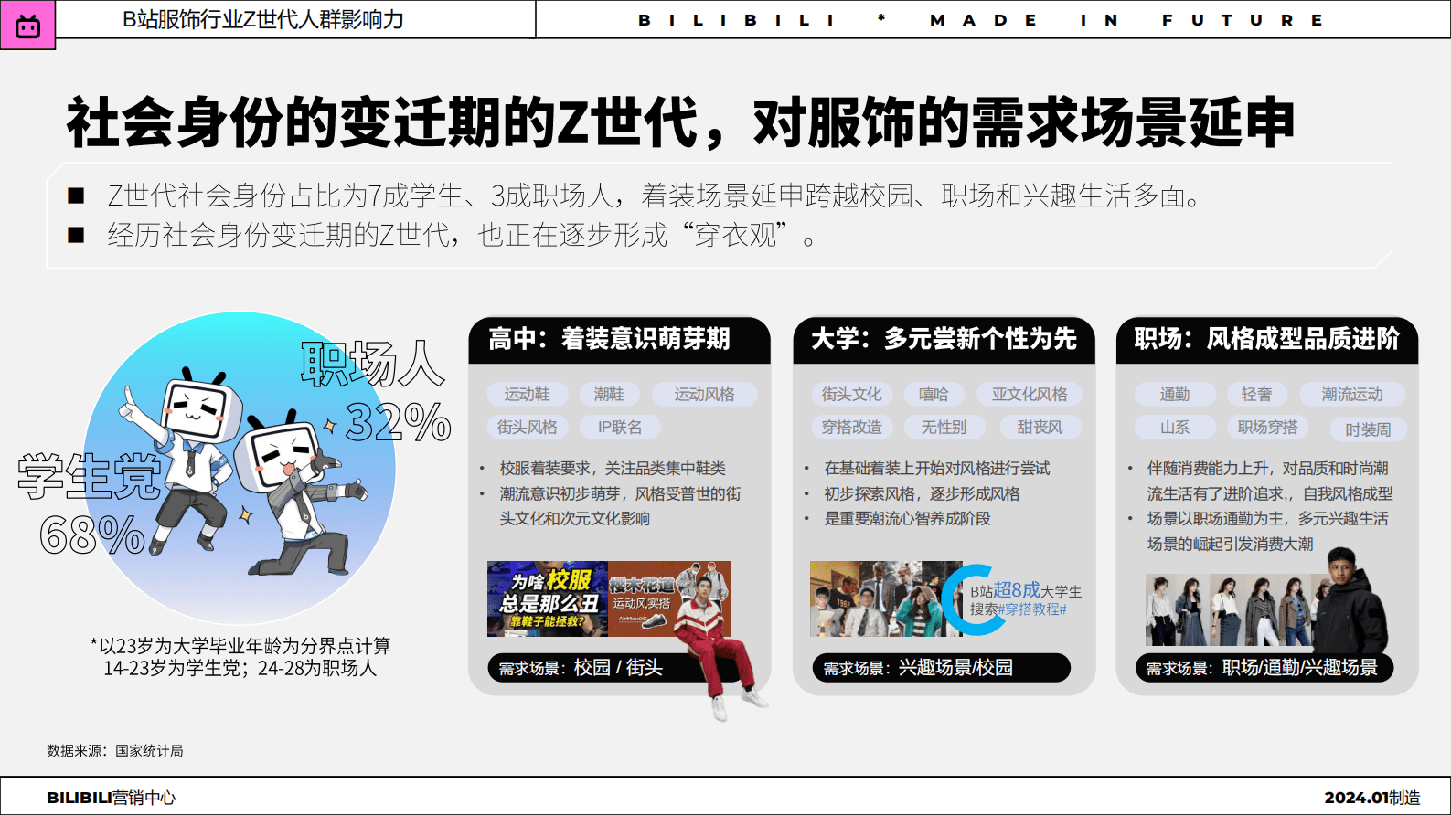The height and width of the screenshot is (815, 1451).
Task: Select the '无性别' tag
Action: pos(944,427)
